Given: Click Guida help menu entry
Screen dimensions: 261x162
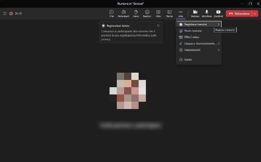Looking at the screenshot, I should click(199, 59).
